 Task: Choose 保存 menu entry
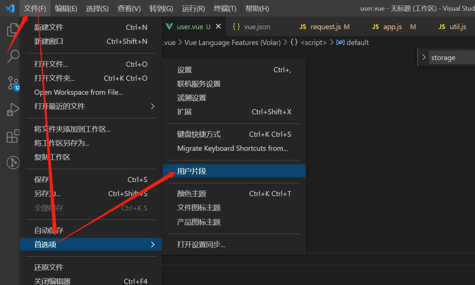[x=91, y=180]
